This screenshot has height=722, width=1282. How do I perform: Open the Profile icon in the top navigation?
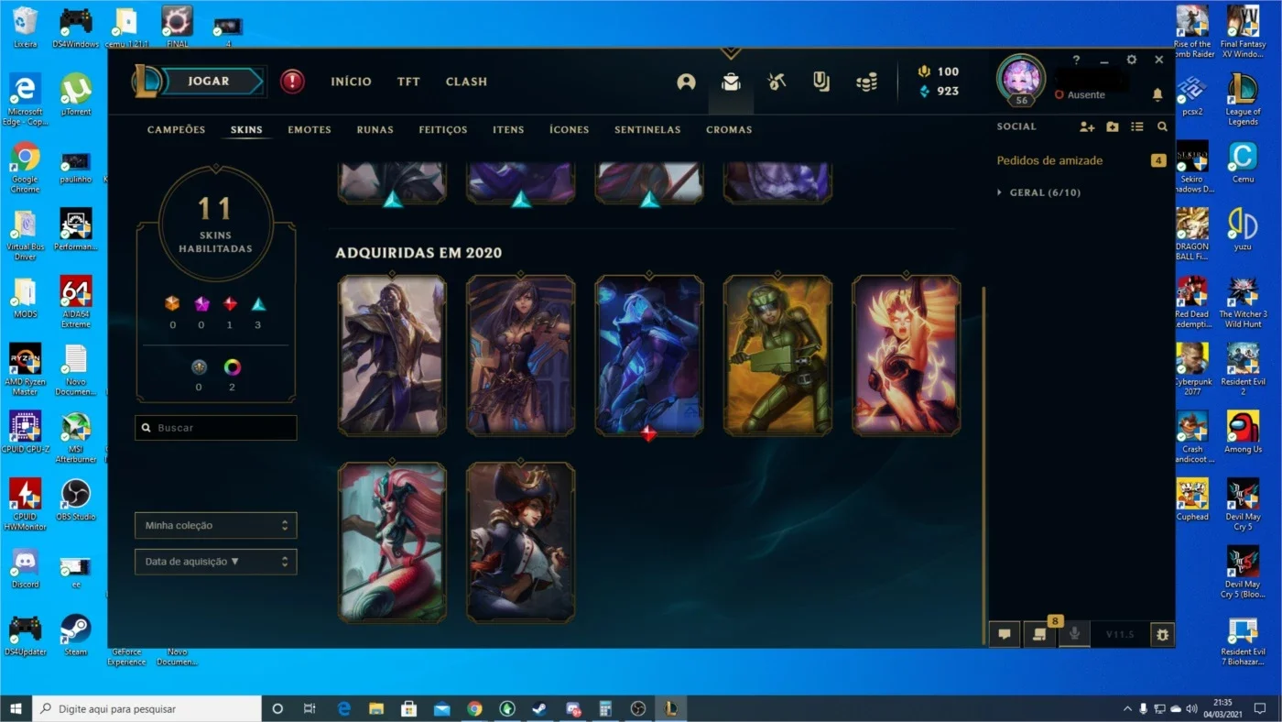pyautogui.click(x=686, y=82)
